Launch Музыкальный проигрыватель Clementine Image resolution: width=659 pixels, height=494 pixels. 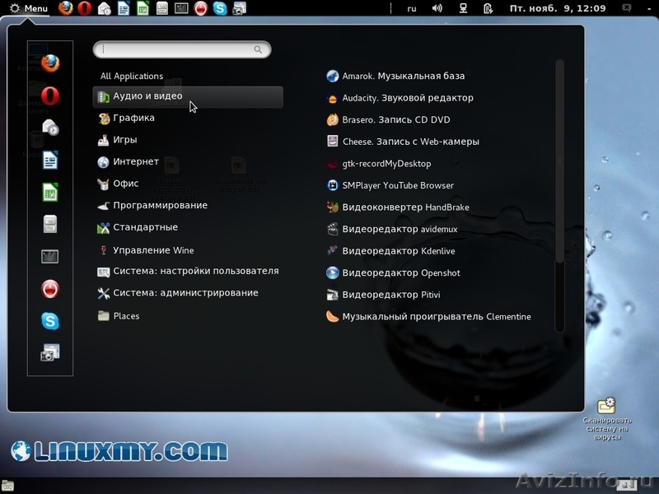click(428, 316)
